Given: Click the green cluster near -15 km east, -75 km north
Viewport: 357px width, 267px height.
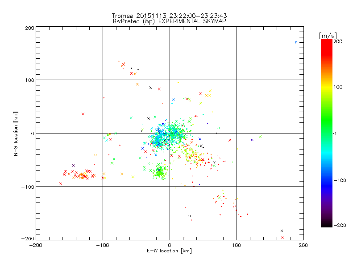Looking at the screenshot, I should click(160, 172).
